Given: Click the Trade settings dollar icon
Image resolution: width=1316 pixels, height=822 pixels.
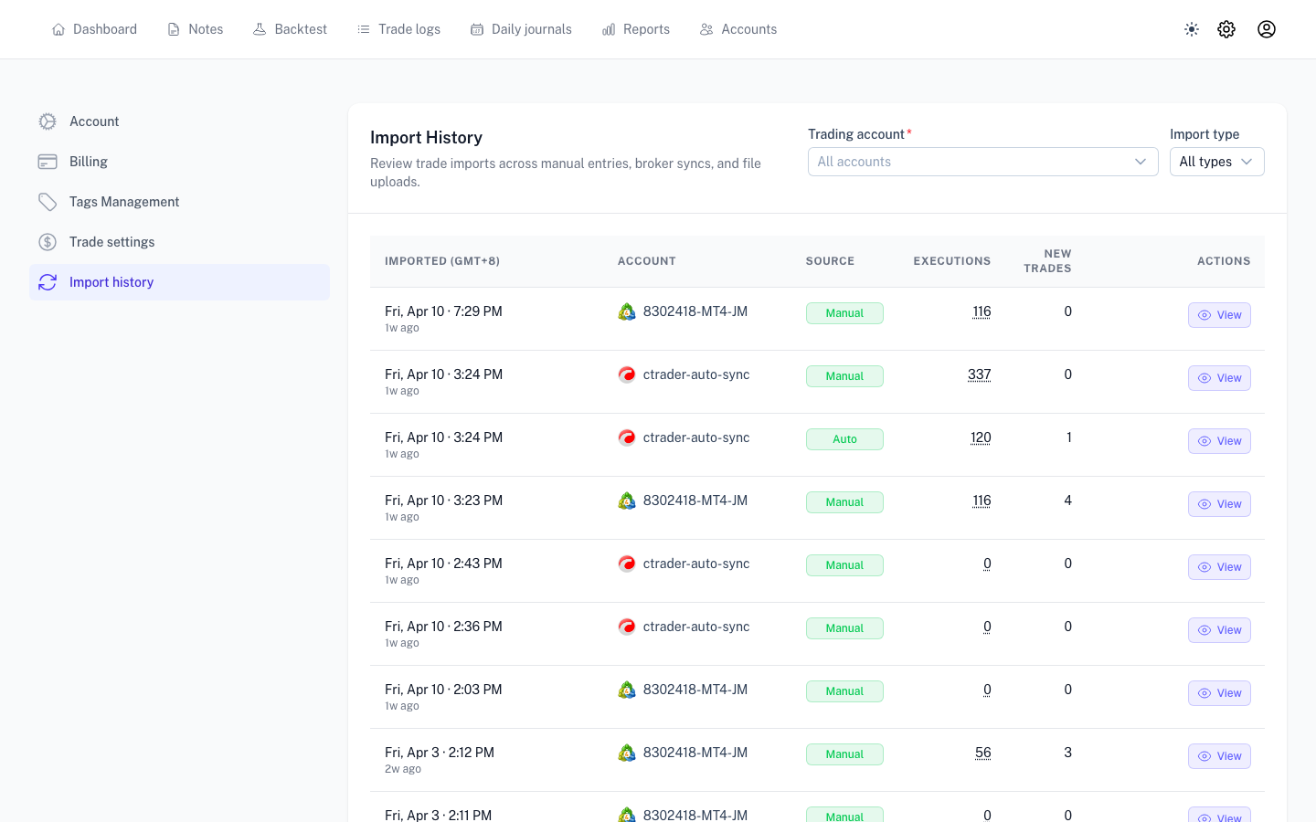Looking at the screenshot, I should tap(48, 242).
